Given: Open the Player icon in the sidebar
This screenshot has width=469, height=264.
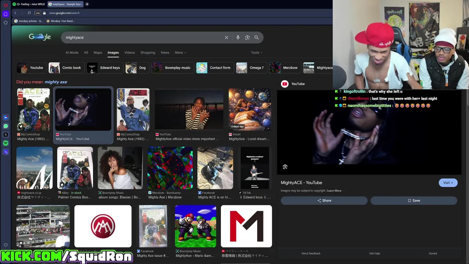Looking at the screenshot, I should point(5,152).
